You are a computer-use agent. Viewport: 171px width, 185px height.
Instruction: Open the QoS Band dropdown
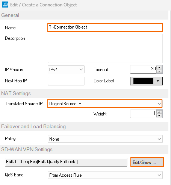coord(105,175)
